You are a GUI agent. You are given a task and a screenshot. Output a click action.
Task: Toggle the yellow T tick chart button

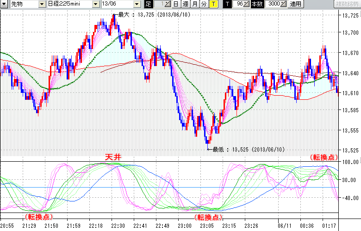(x=213, y=4)
